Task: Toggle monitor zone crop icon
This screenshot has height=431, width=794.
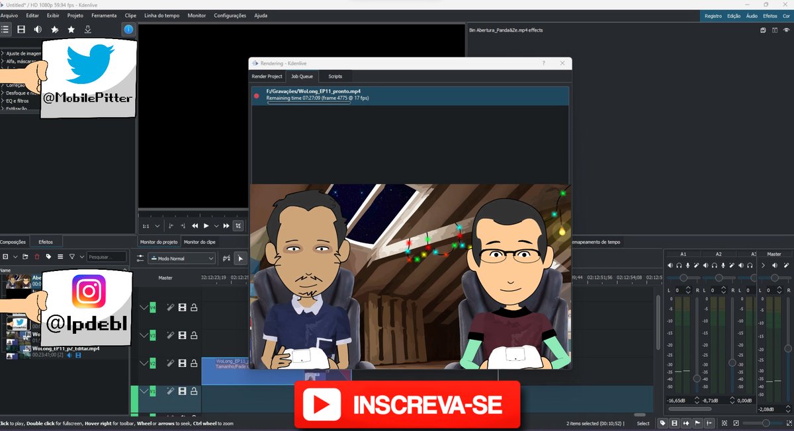Action: coord(238,226)
